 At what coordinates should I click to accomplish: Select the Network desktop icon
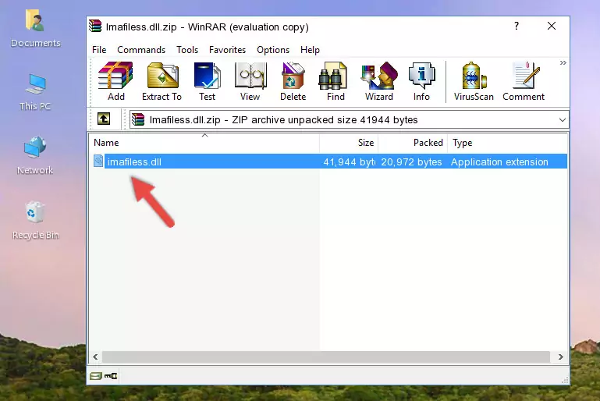[x=35, y=155]
